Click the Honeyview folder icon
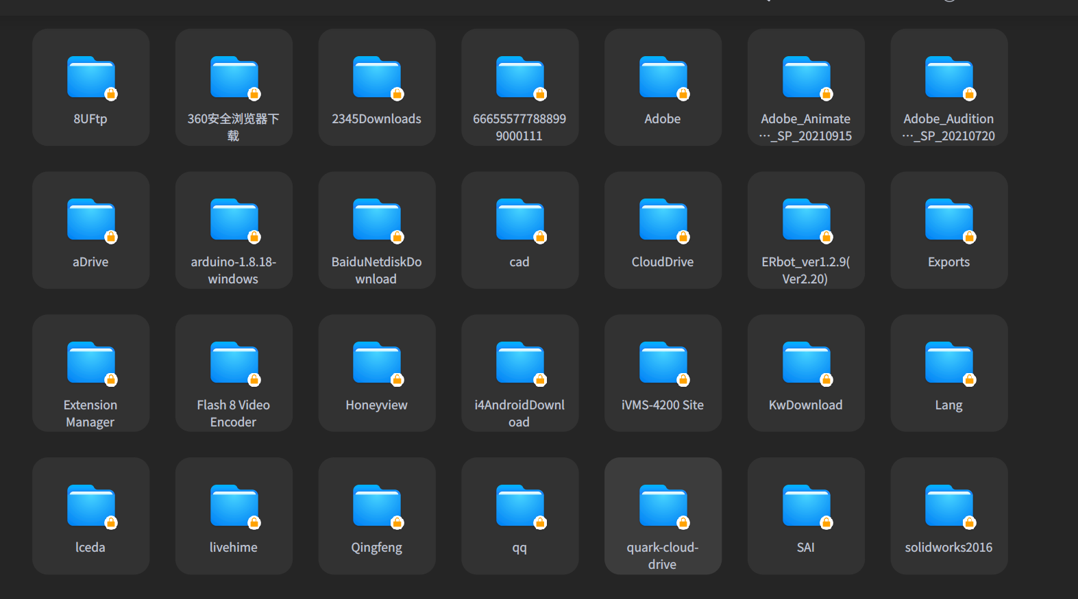The image size is (1078, 599). pyautogui.click(x=377, y=364)
